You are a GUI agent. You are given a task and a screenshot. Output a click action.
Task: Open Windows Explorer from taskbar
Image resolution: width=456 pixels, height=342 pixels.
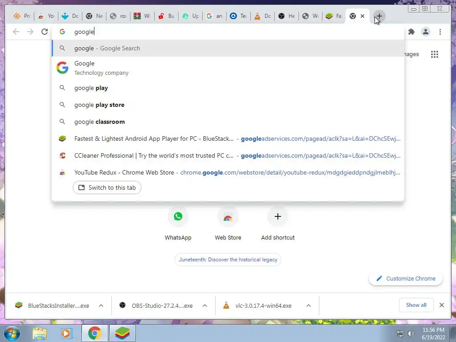point(40,333)
